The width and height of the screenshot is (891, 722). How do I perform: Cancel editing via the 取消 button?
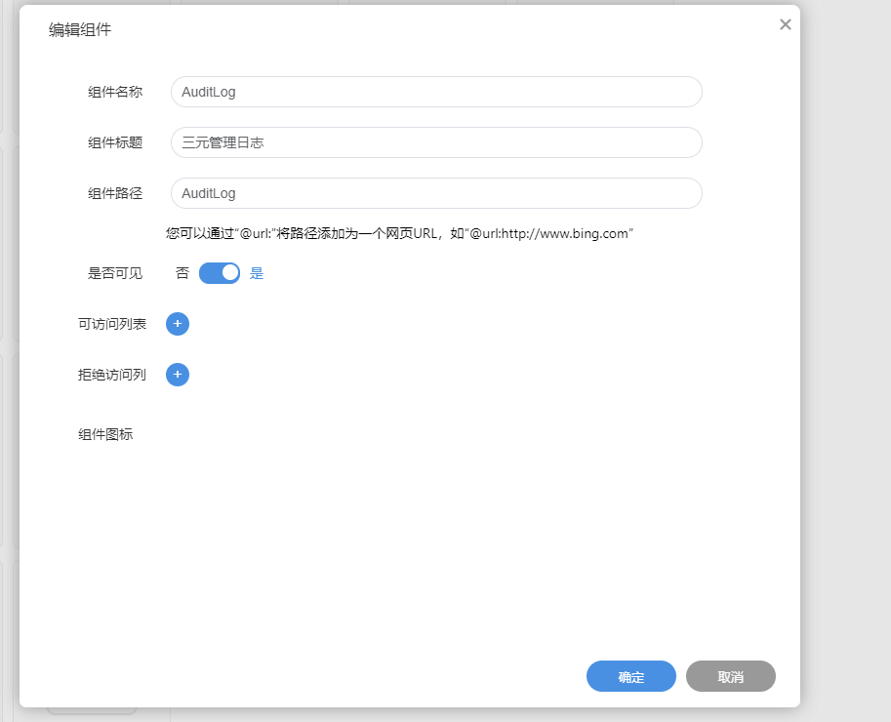click(x=730, y=675)
